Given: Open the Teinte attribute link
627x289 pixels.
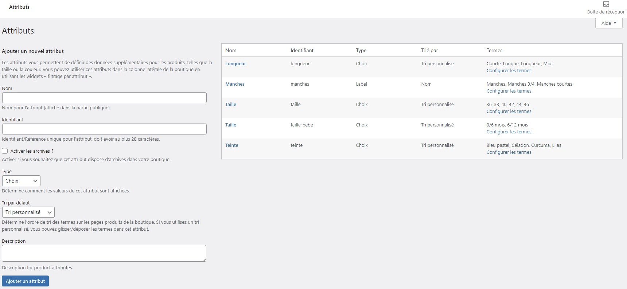Looking at the screenshot, I should 231,145.
